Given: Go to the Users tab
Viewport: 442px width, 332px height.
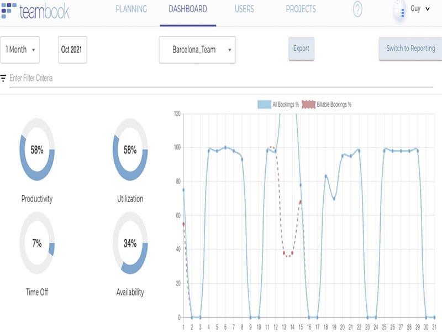Looking at the screenshot, I should 244,9.
